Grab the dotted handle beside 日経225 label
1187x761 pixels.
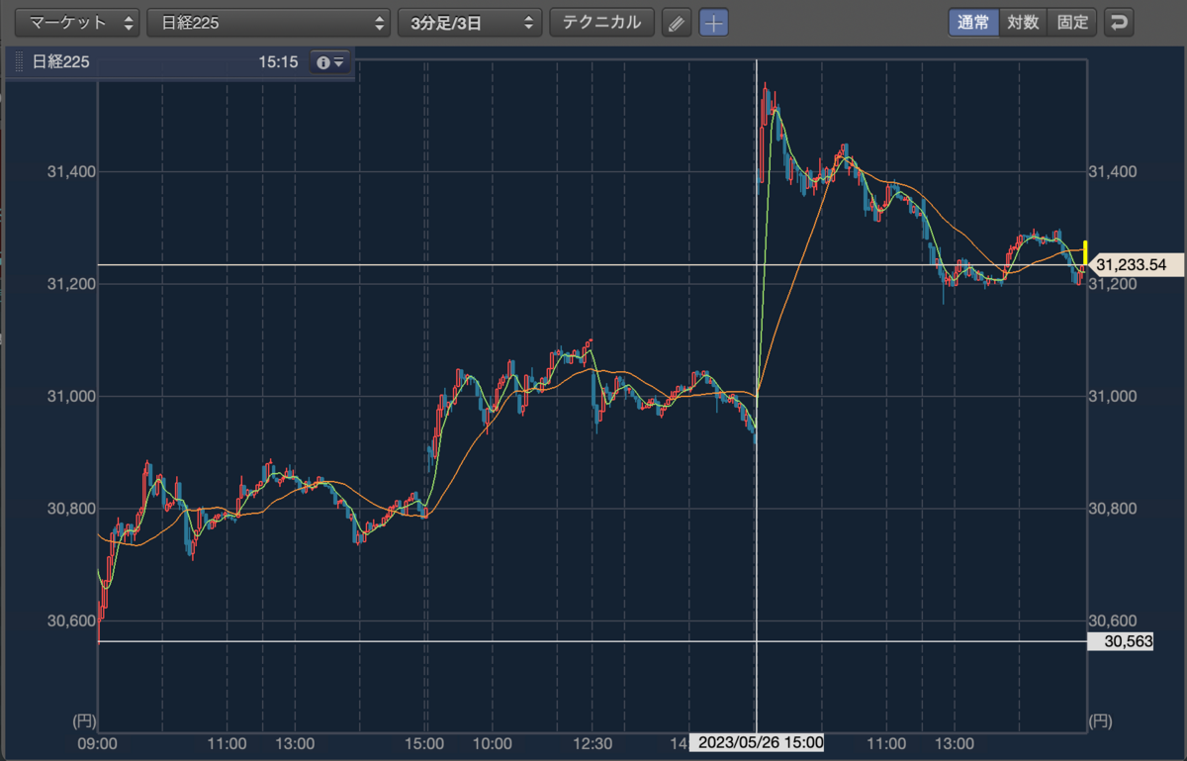19,62
